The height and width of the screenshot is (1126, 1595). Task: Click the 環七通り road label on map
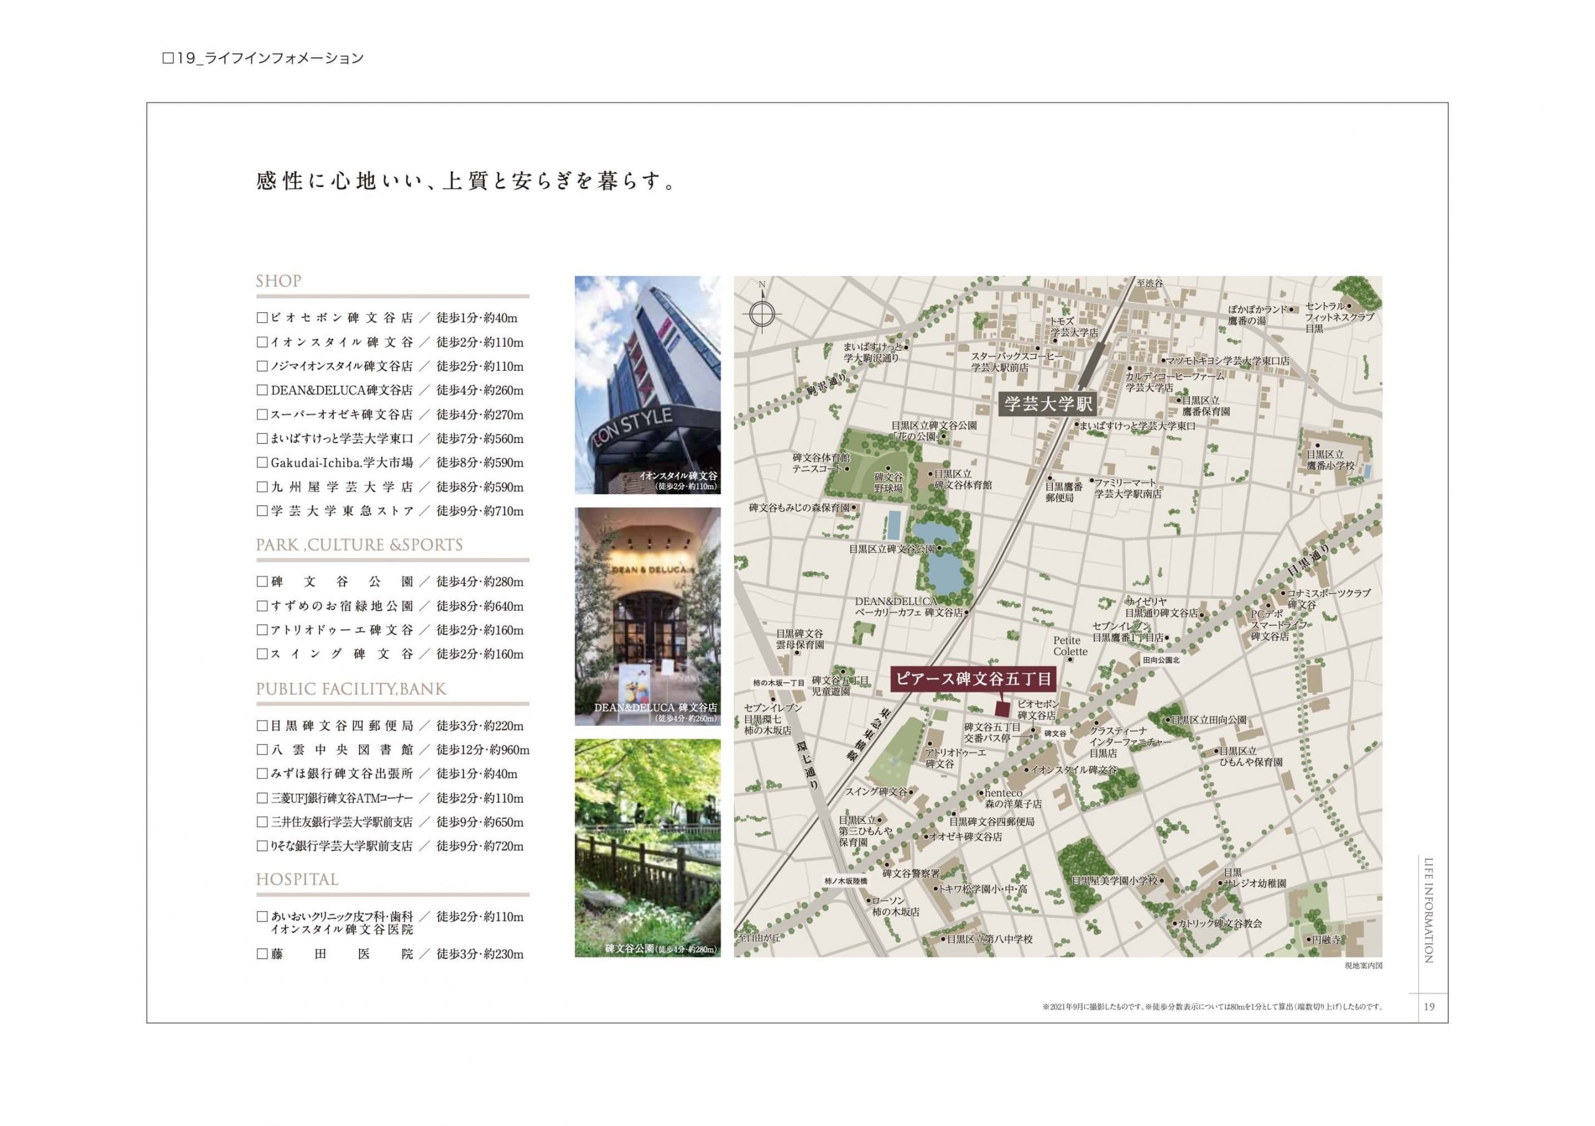point(806,764)
